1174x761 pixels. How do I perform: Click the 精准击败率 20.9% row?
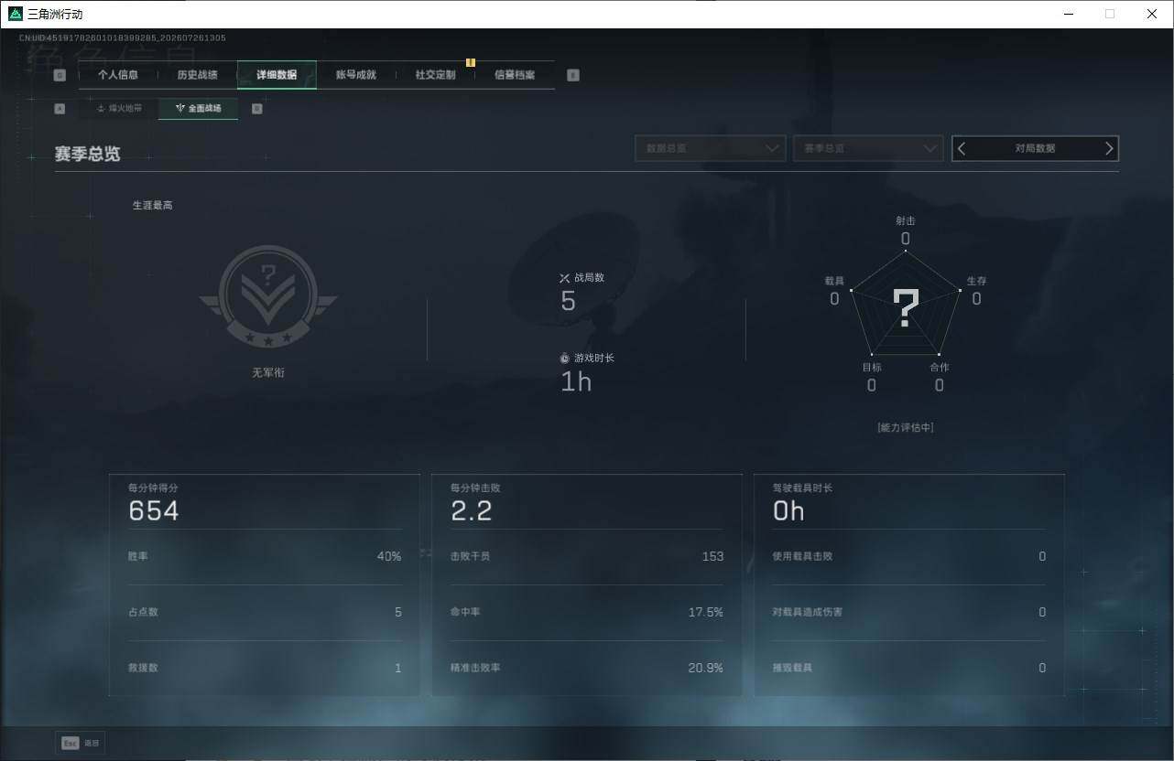587,668
